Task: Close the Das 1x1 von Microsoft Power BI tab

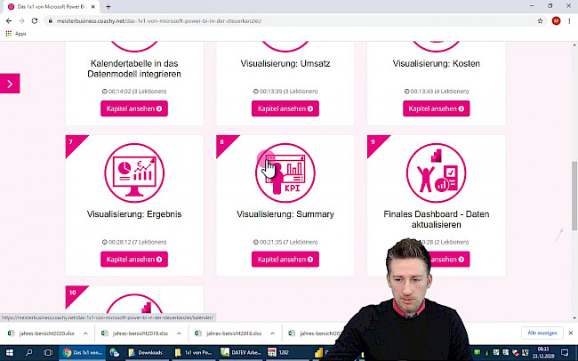Action: point(93,6)
